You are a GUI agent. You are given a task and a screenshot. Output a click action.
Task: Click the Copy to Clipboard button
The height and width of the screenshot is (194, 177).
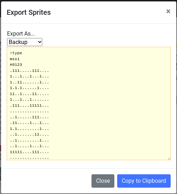tap(144, 181)
